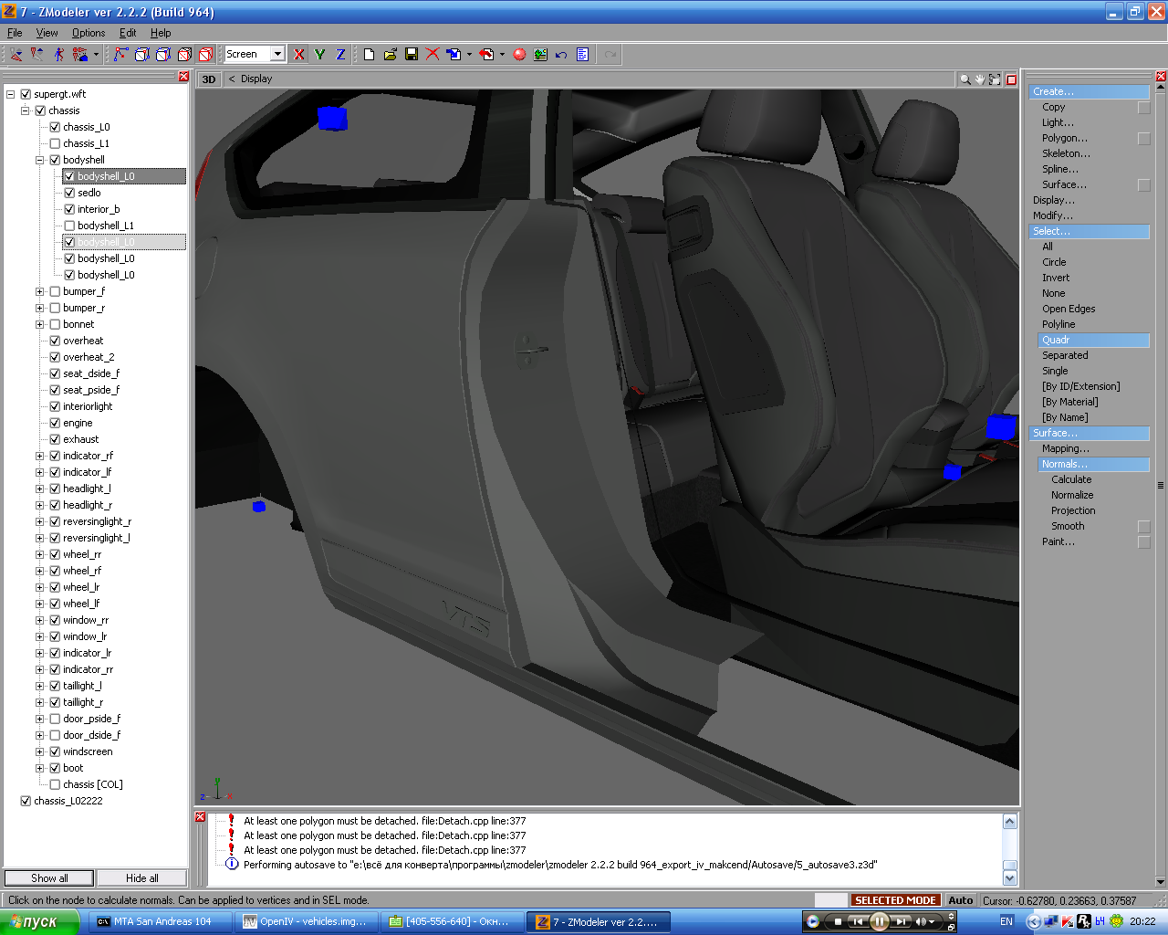
Task: Collapse the bodyshell tree node
Action: 39,160
